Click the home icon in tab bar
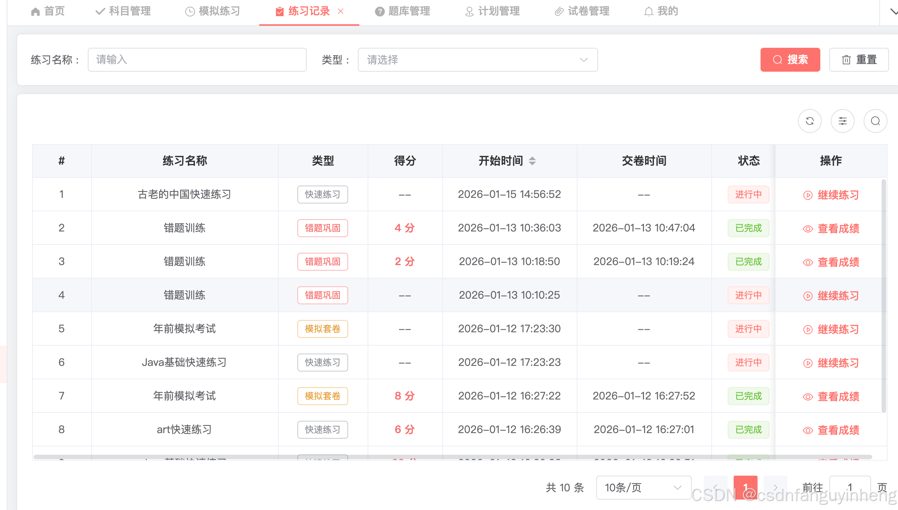 (x=35, y=12)
